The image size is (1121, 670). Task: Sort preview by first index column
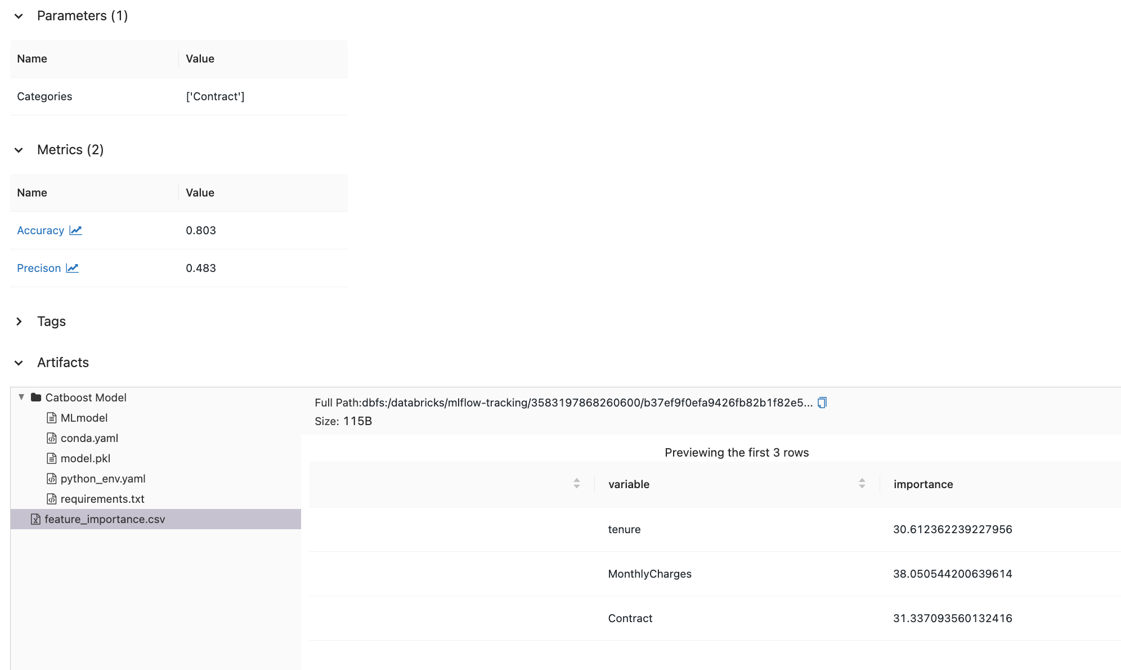576,484
